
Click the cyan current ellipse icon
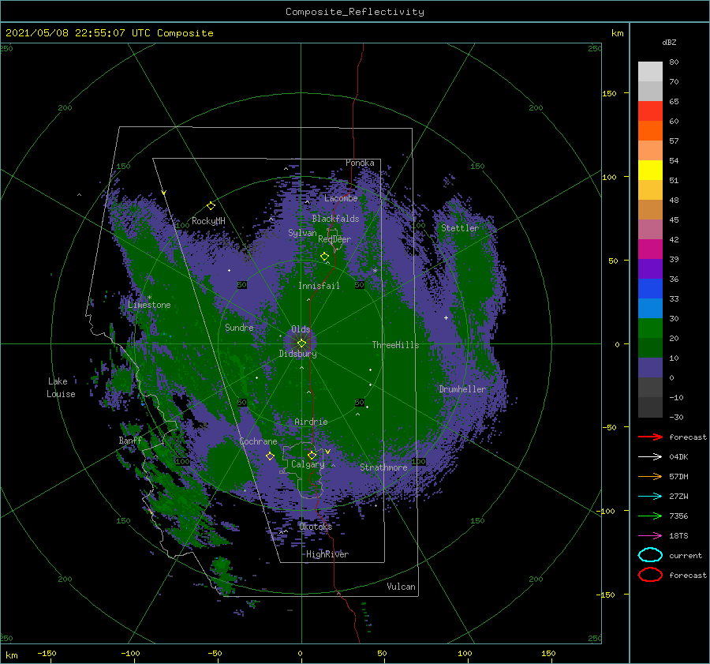coord(650,555)
